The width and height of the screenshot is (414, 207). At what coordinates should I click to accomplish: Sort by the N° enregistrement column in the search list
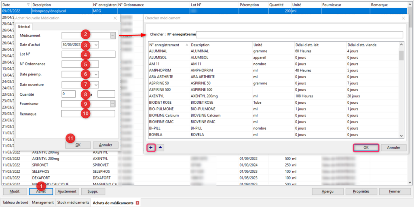(168, 45)
